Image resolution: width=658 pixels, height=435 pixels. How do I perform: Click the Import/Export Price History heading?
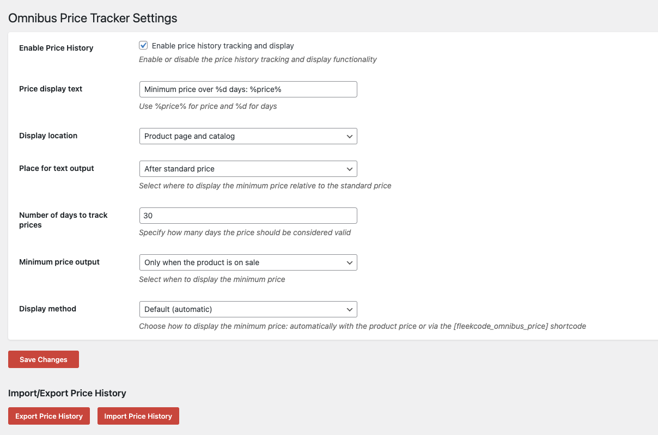[67, 393]
